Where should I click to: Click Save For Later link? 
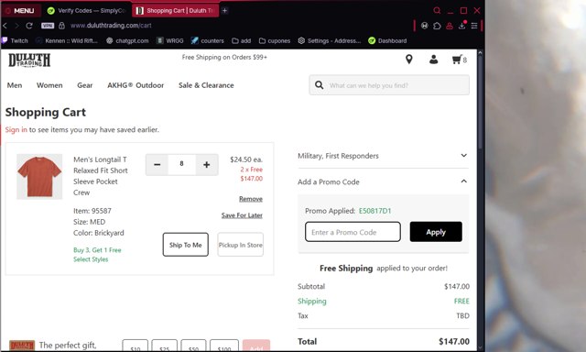click(242, 215)
